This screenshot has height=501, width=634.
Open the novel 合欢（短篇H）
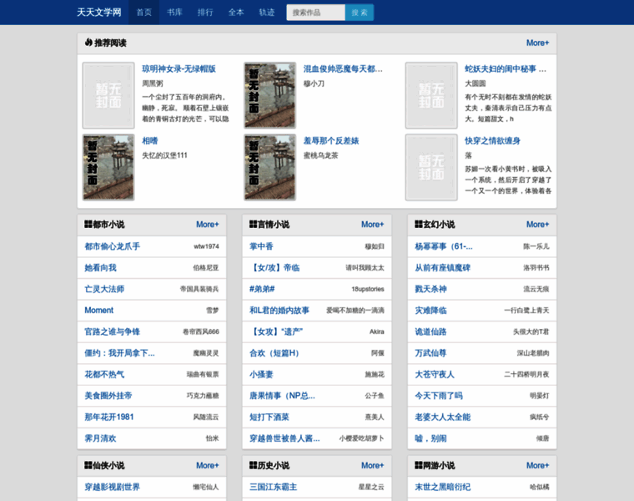pyautogui.click(x=274, y=353)
